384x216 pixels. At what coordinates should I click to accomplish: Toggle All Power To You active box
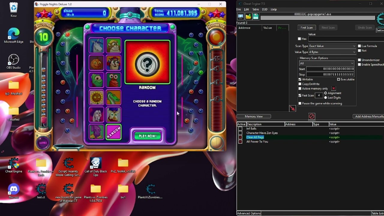pyautogui.click(x=240, y=142)
